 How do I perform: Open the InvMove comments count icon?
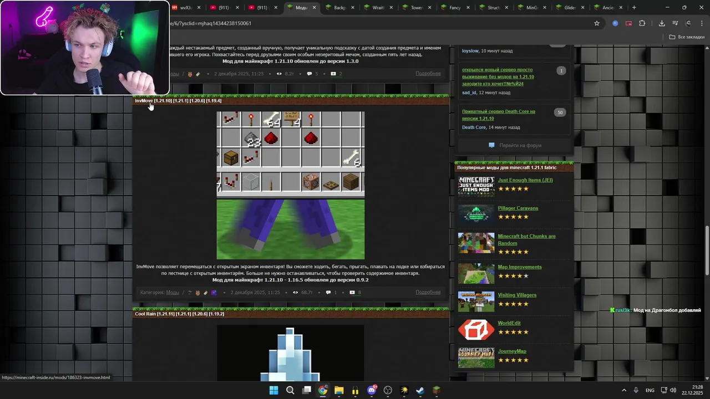pyautogui.click(x=328, y=293)
